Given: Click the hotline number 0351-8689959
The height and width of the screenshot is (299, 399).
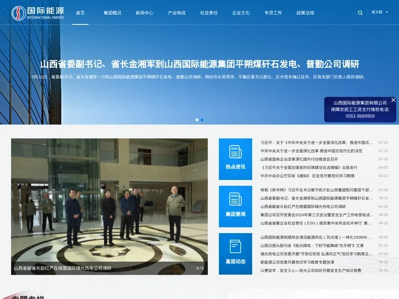Looking at the screenshot, I should point(360,116).
